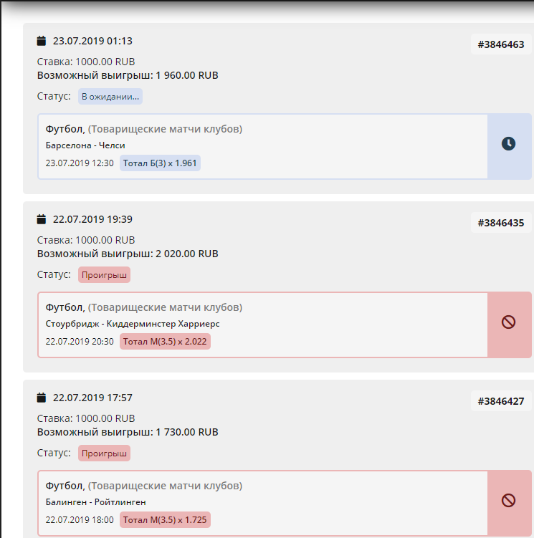Click the lost icon on Stourbridge bet
The image size is (534, 538).
(x=508, y=322)
